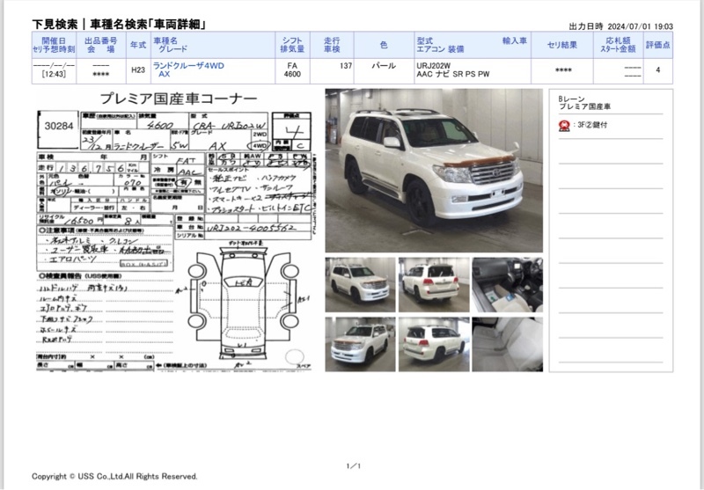Open the first small front-right exterior thumbnail
The image size is (704, 490).
[x=360, y=285]
